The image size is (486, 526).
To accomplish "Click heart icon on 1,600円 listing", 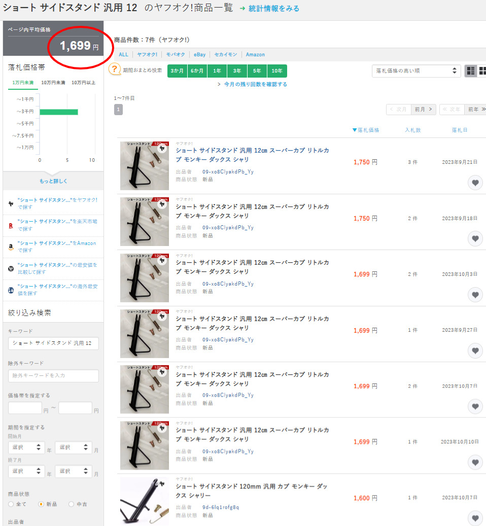I will pos(475,518).
